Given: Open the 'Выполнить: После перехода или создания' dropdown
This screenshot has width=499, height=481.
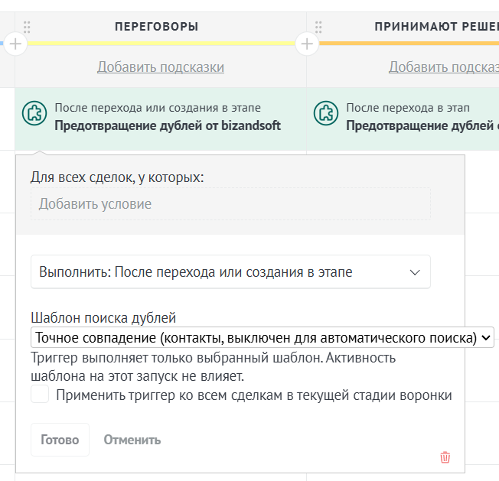Looking at the screenshot, I should (x=230, y=271).
